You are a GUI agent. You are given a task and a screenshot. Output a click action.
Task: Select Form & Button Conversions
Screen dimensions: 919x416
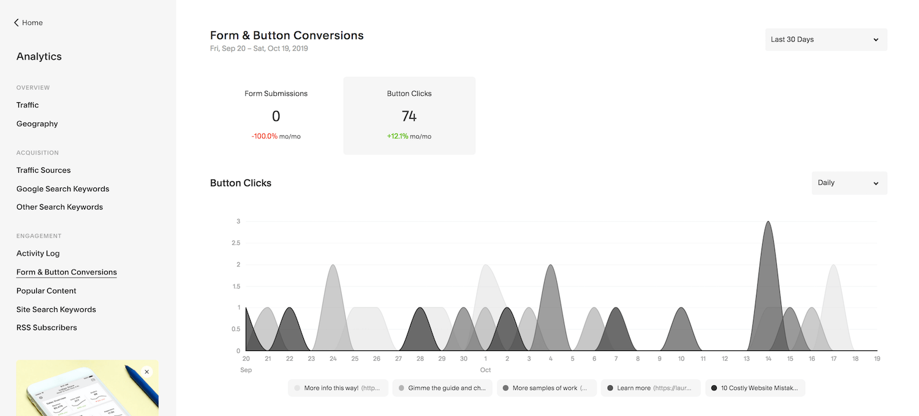pyautogui.click(x=67, y=272)
